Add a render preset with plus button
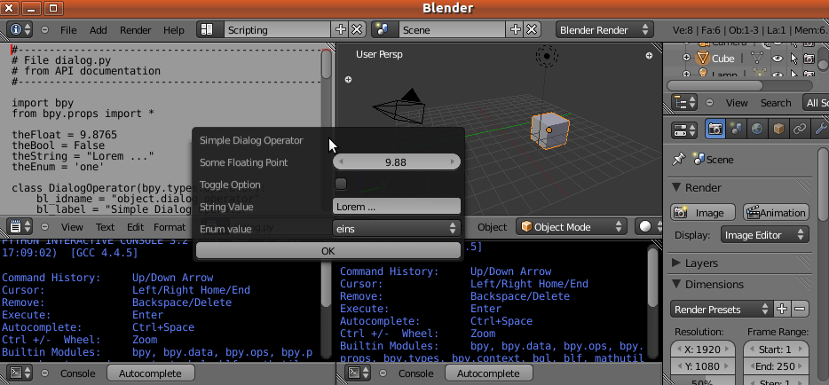The height and width of the screenshot is (385, 829). pos(782,309)
